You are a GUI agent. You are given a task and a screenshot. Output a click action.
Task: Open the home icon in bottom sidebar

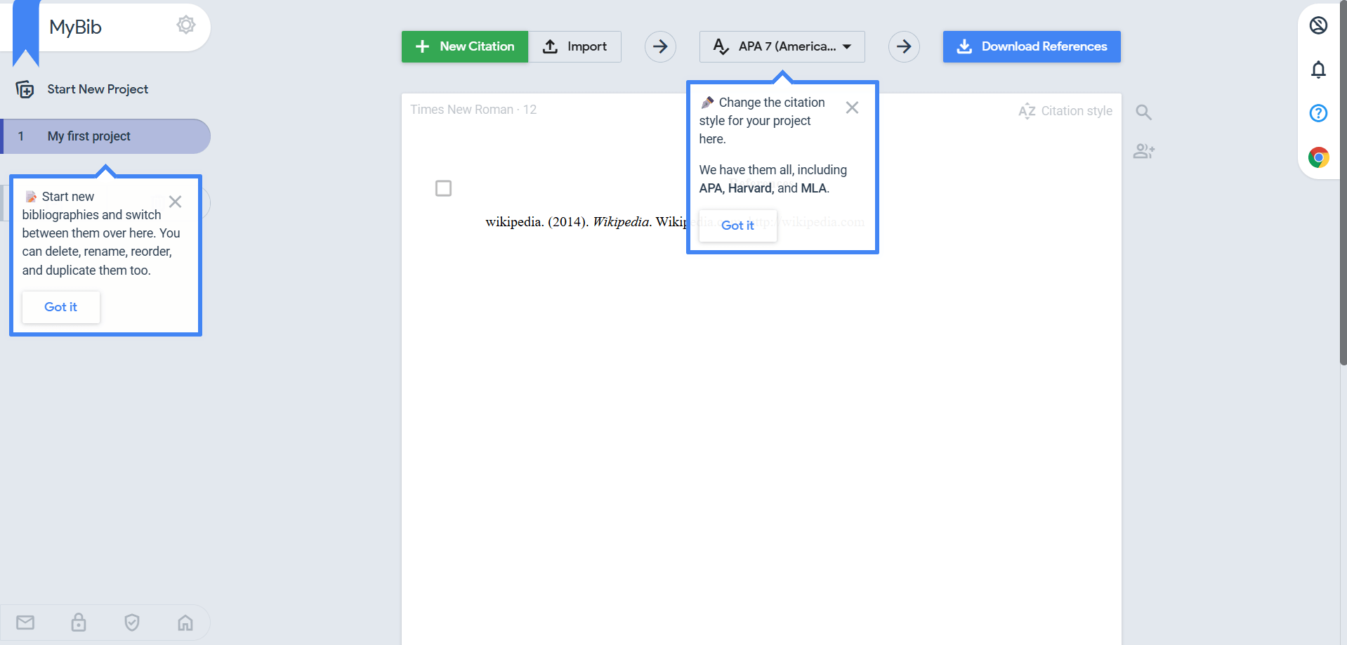tap(185, 623)
